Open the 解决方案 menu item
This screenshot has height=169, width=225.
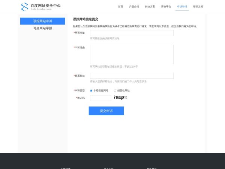coord(150,7)
